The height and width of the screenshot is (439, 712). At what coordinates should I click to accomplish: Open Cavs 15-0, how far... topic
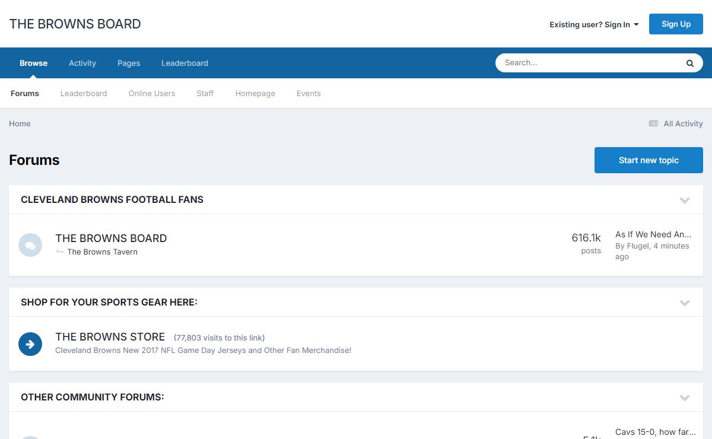[x=655, y=432]
